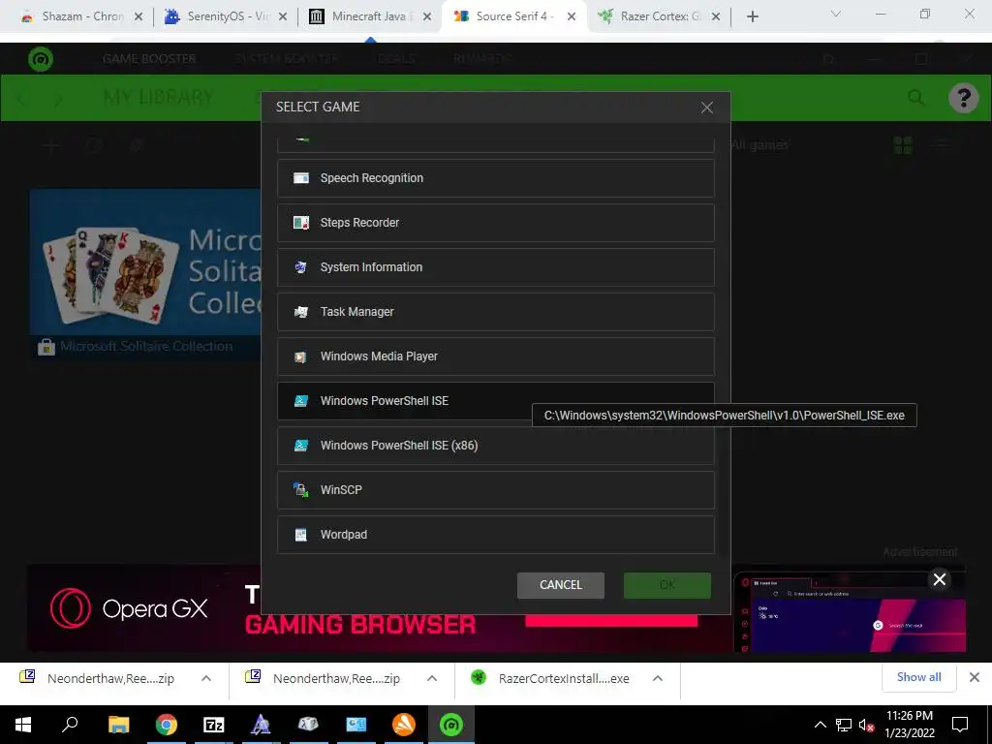Close the Source Serif 4 browser tab
This screenshot has height=744, width=992.
572,17
